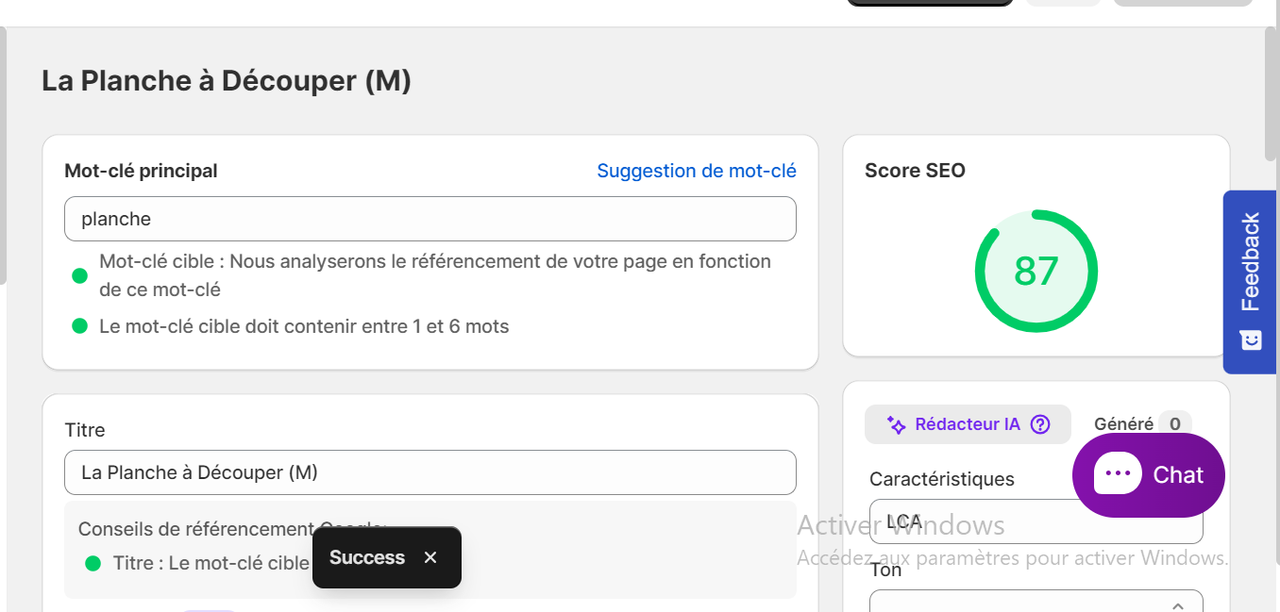Dismiss the Success toast with the X
Screen dimensions: 1280x612
click(430, 557)
